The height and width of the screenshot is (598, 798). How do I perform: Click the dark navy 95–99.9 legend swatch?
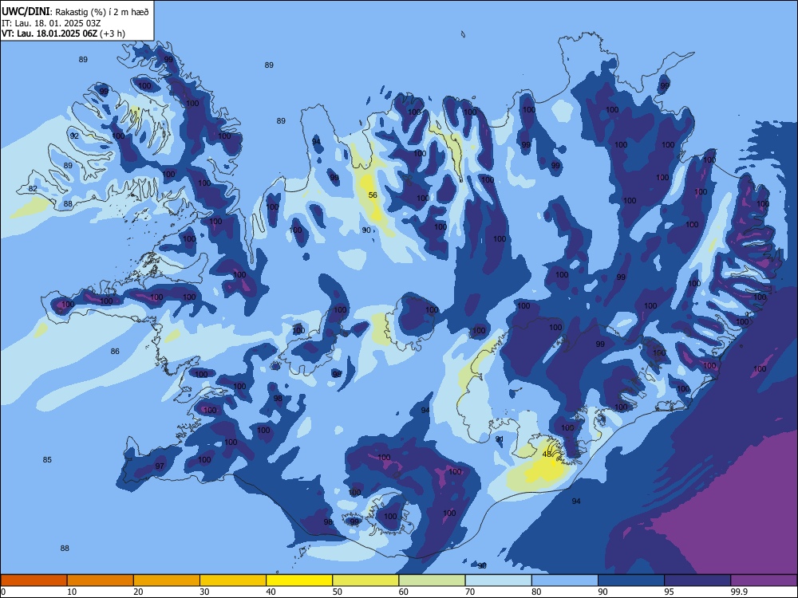pos(697,580)
